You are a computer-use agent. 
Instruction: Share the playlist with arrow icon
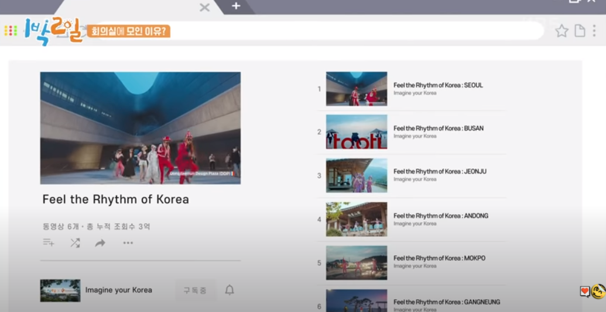coord(100,243)
